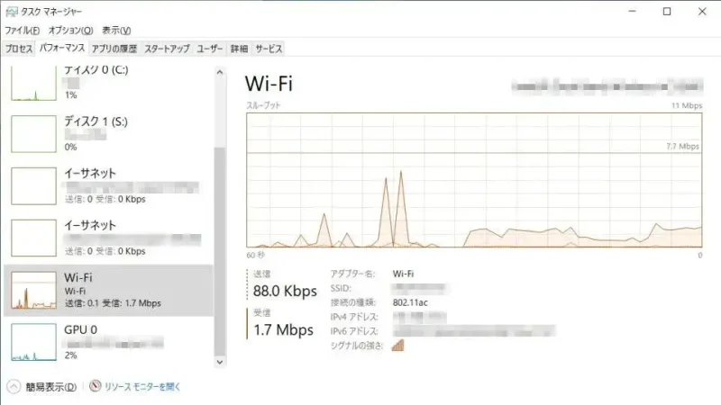721x405 pixels.
Task: Open the 表示(V) menu
Action: point(115,31)
